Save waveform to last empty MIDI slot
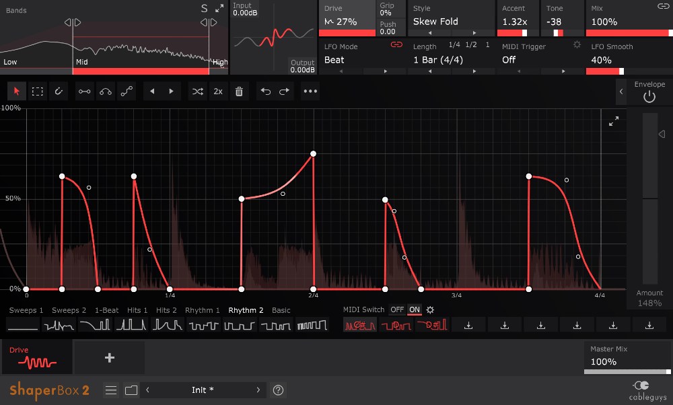The height and width of the screenshot is (405, 673). pyautogui.click(x=649, y=326)
